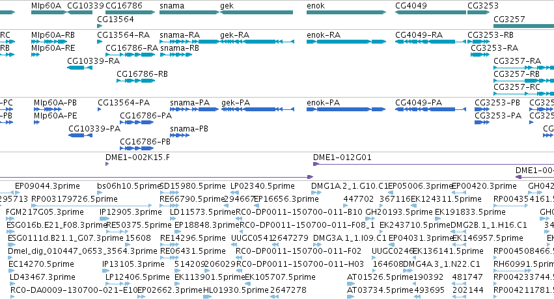Open protein snama-PA
Image resolution: width=554 pixels, height=300 pixels.
coord(189,103)
